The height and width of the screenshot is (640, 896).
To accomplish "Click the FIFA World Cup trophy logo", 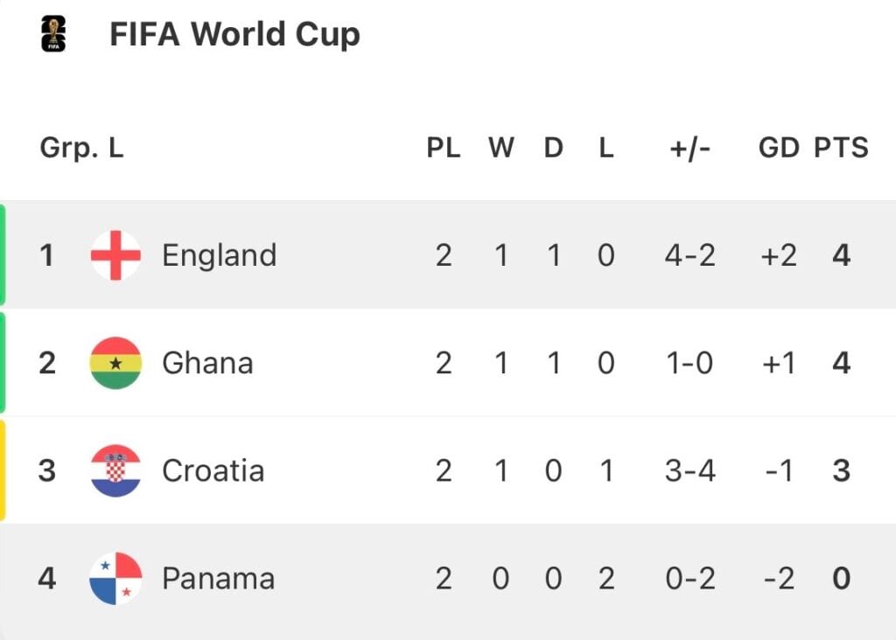I will (53, 34).
